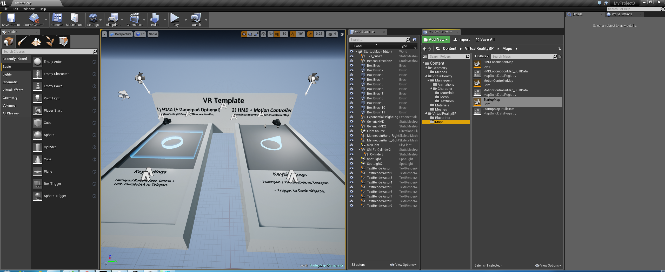
Task: Open Source Control dropdown arrow
Action: tap(46, 20)
